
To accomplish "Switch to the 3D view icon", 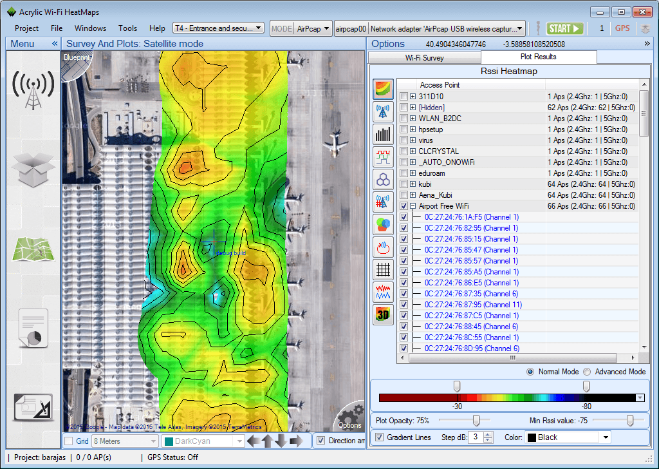I will click(x=382, y=314).
